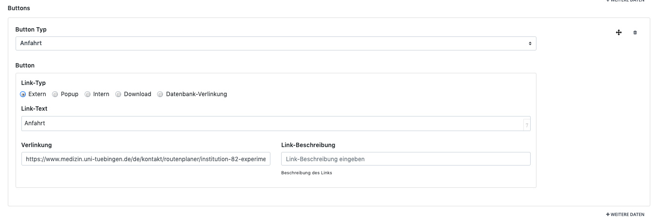Click the Verlinkung field label
The width and height of the screenshot is (661, 217).
pos(36,145)
